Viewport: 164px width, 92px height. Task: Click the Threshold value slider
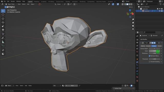click(154, 59)
